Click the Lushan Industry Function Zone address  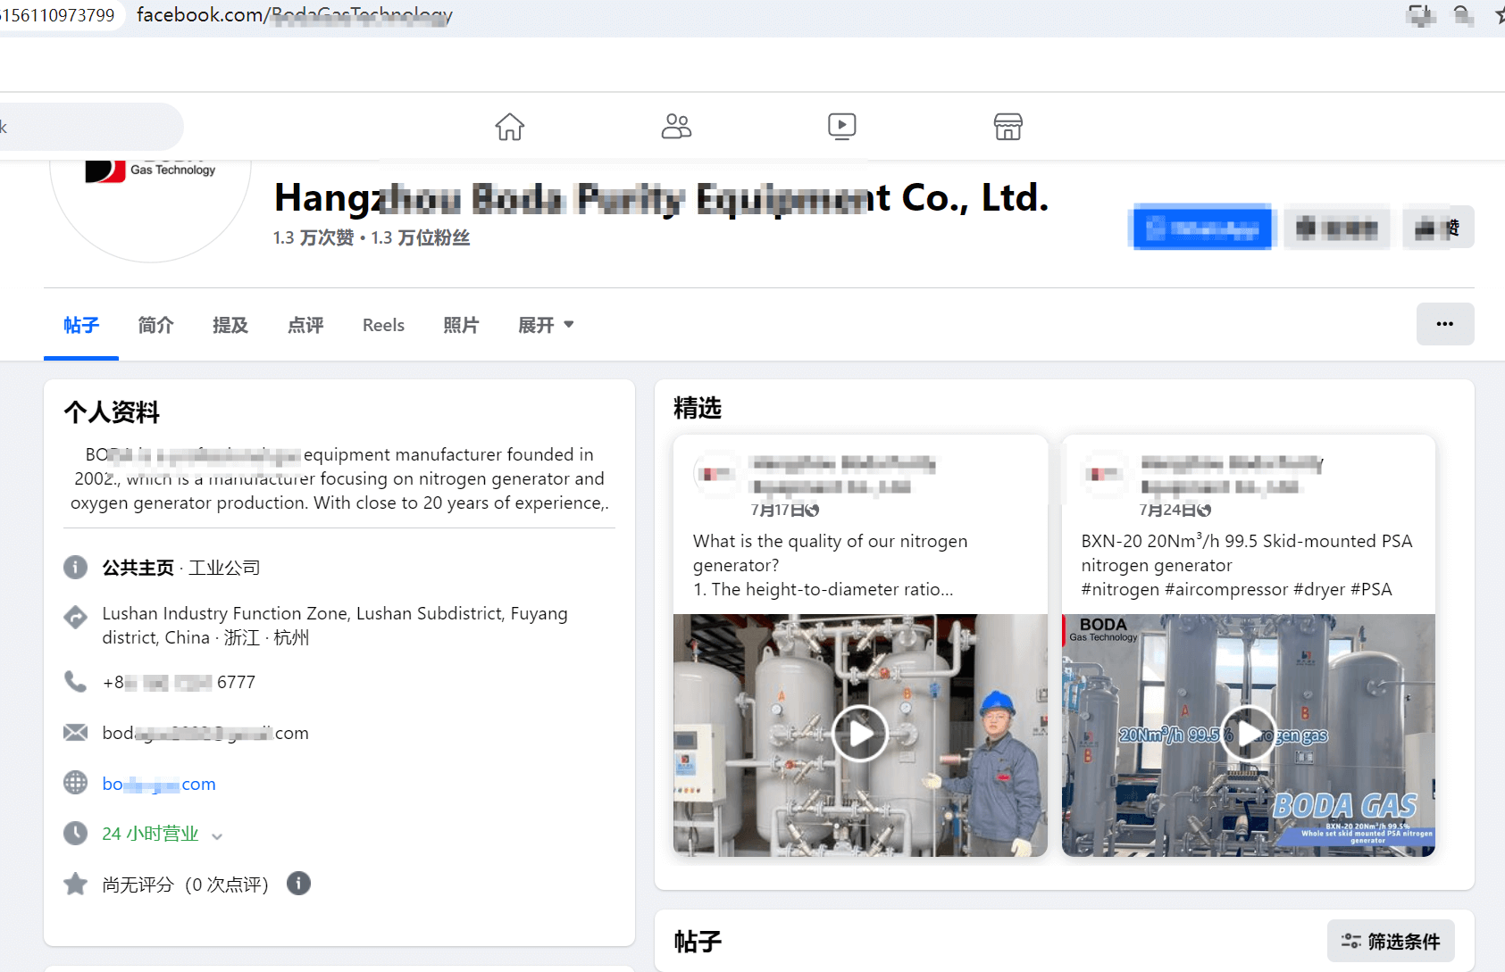tap(335, 625)
